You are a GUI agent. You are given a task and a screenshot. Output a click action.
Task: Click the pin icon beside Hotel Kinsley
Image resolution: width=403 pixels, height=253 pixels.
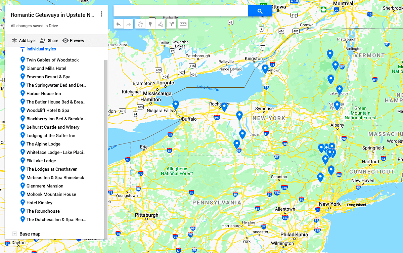[23, 202]
